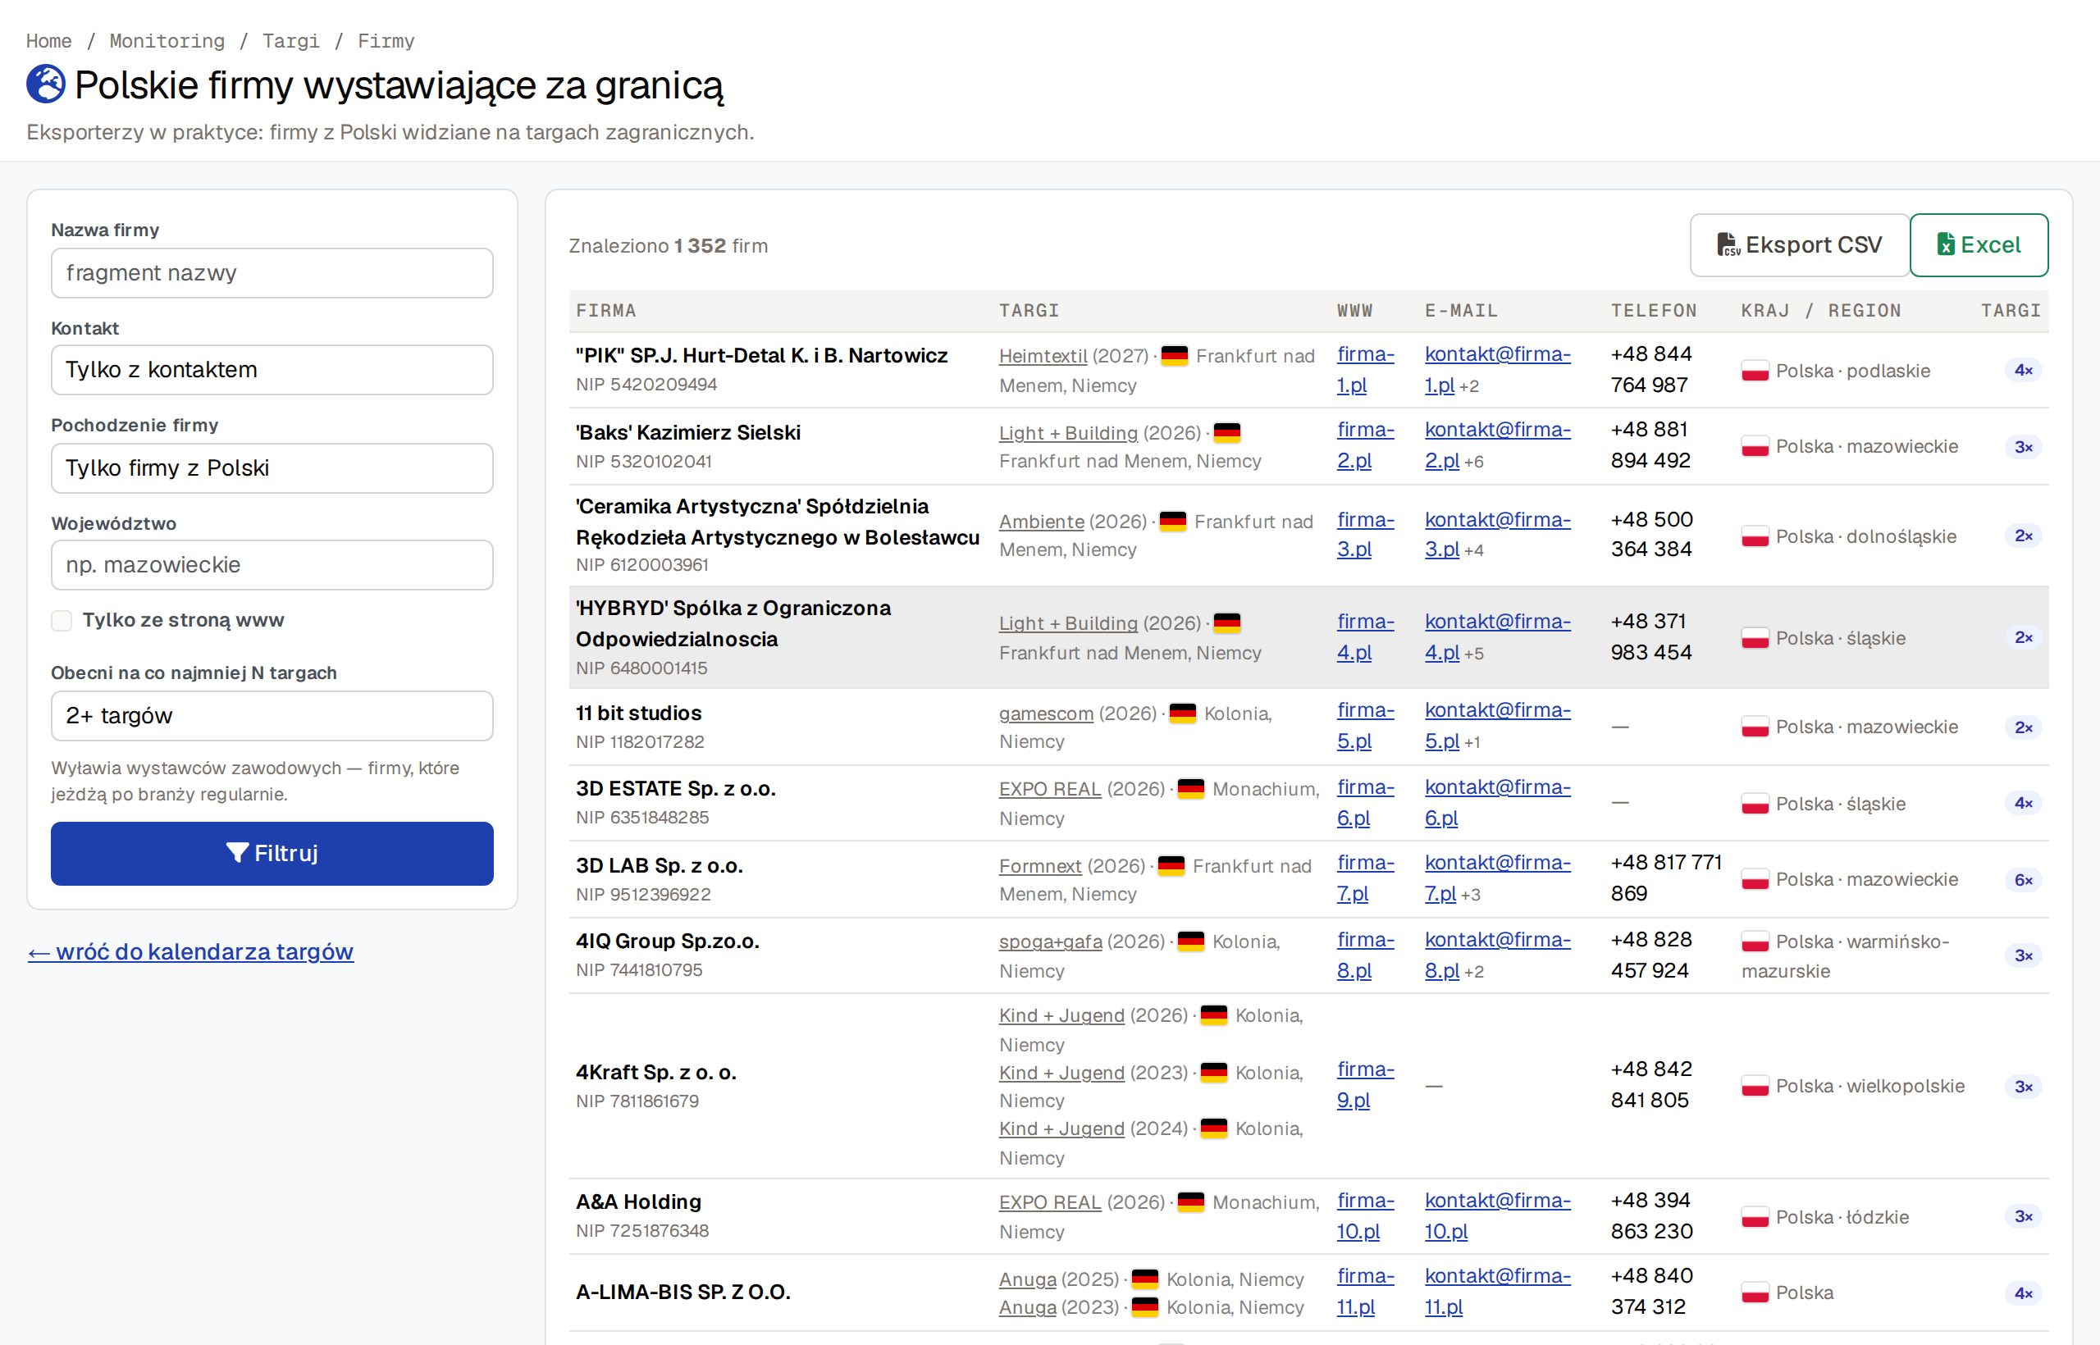Click phone number +48 881 894 492

click(x=1651, y=445)
